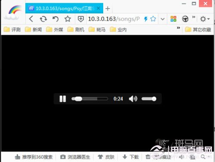The height and width of the screenshot is (162, 215).
Task: Expand the address bar dropdown arrow
Action: (x=163, y=19)
